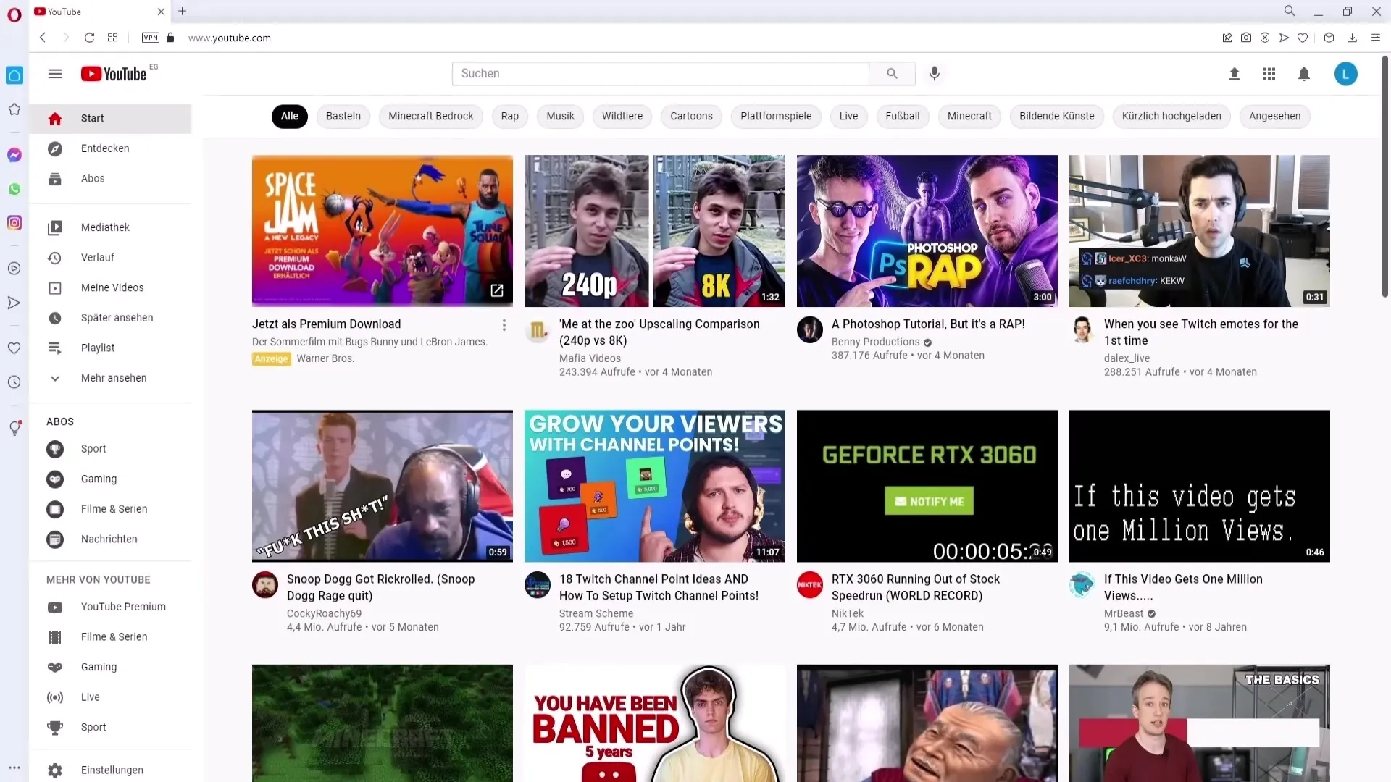Add page to bookmarks heart
Screen dimensions: 1391x782
click(1303, 38)
